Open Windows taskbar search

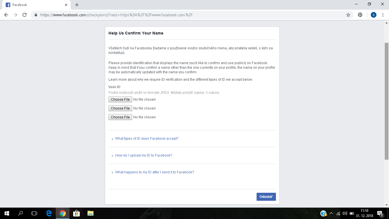point(21,213)
